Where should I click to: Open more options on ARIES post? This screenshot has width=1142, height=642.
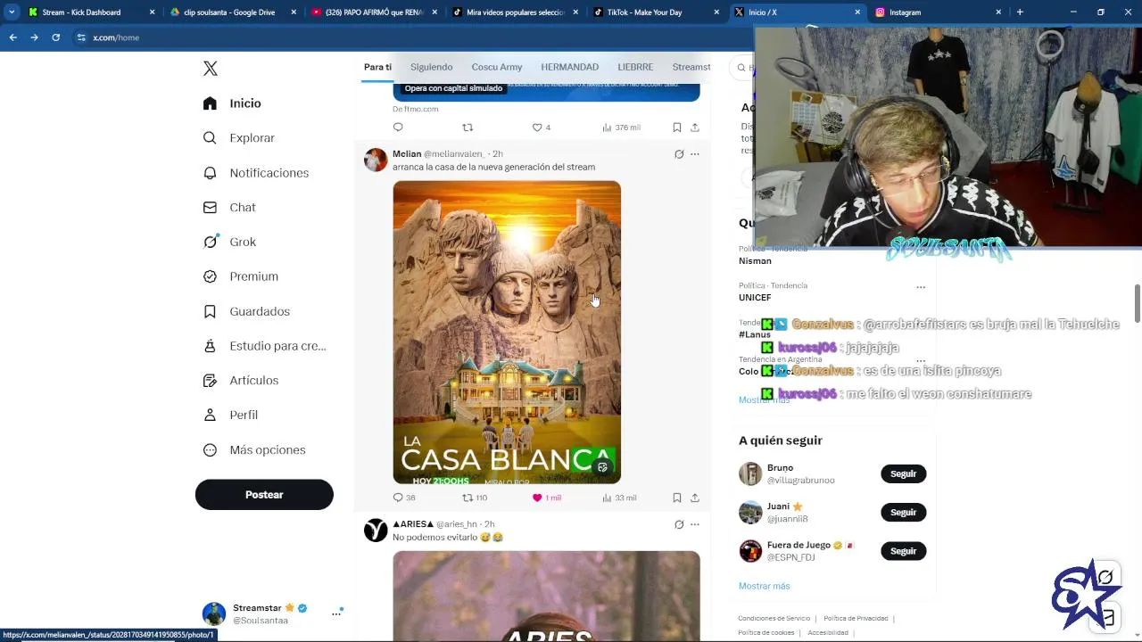click(695, 524)
